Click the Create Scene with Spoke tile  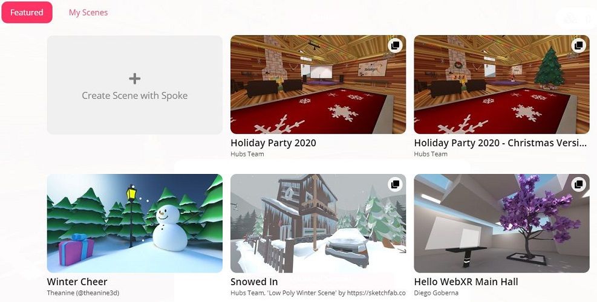pos(135,85)
